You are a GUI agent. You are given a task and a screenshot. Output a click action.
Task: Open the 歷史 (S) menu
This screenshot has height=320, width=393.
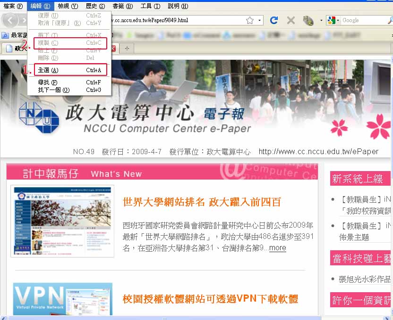pyautogui.click(x=95, y=6)
